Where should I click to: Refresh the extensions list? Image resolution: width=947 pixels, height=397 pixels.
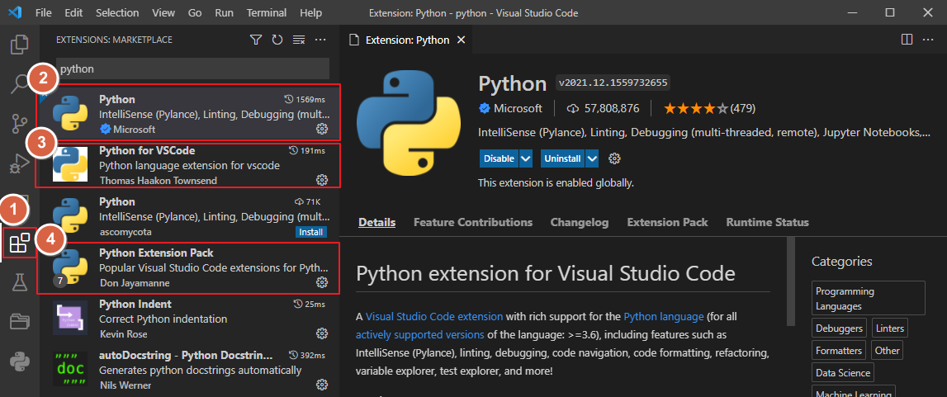tap(277, 40)
